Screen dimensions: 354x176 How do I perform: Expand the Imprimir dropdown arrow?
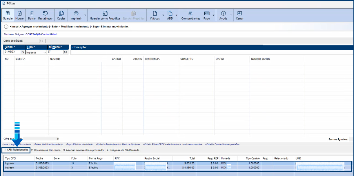tap(85, 15)
